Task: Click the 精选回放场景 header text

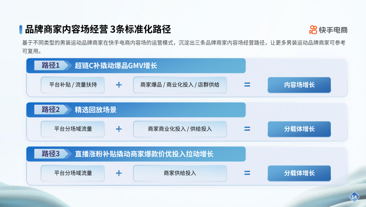Action: 96,110
